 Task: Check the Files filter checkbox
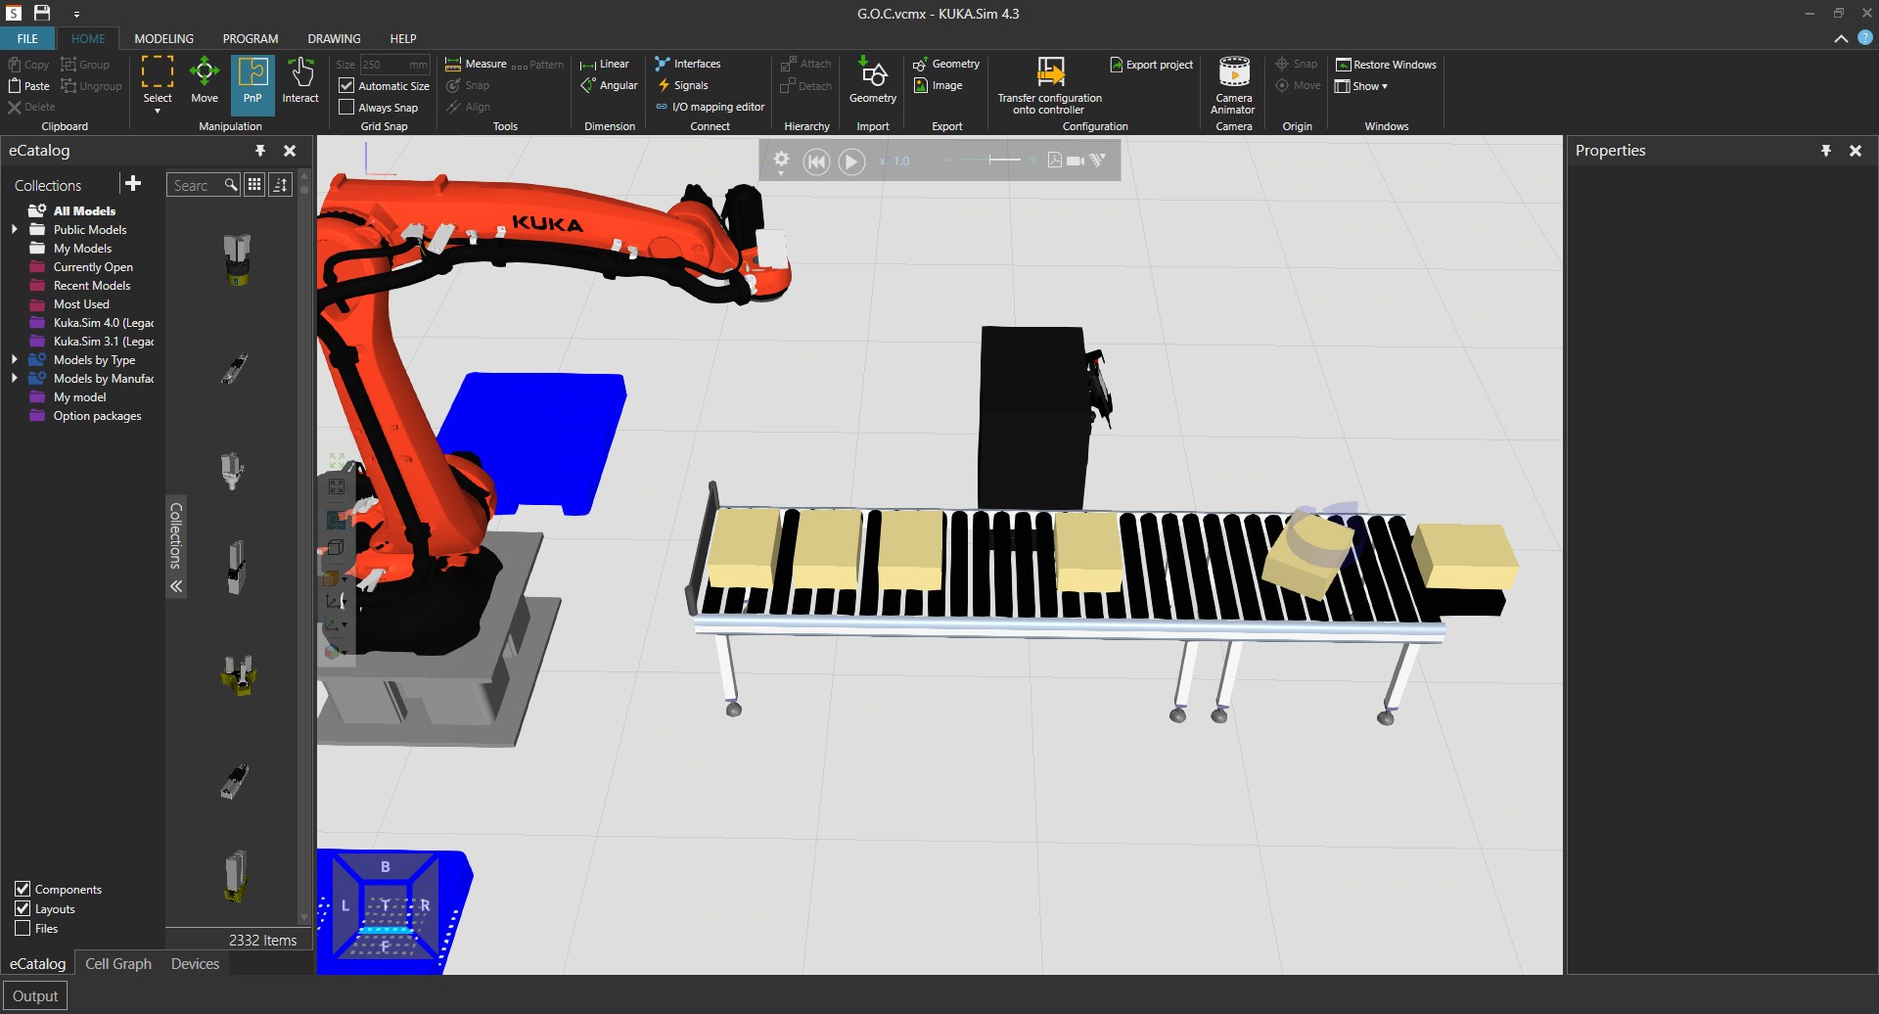(23, 929)
